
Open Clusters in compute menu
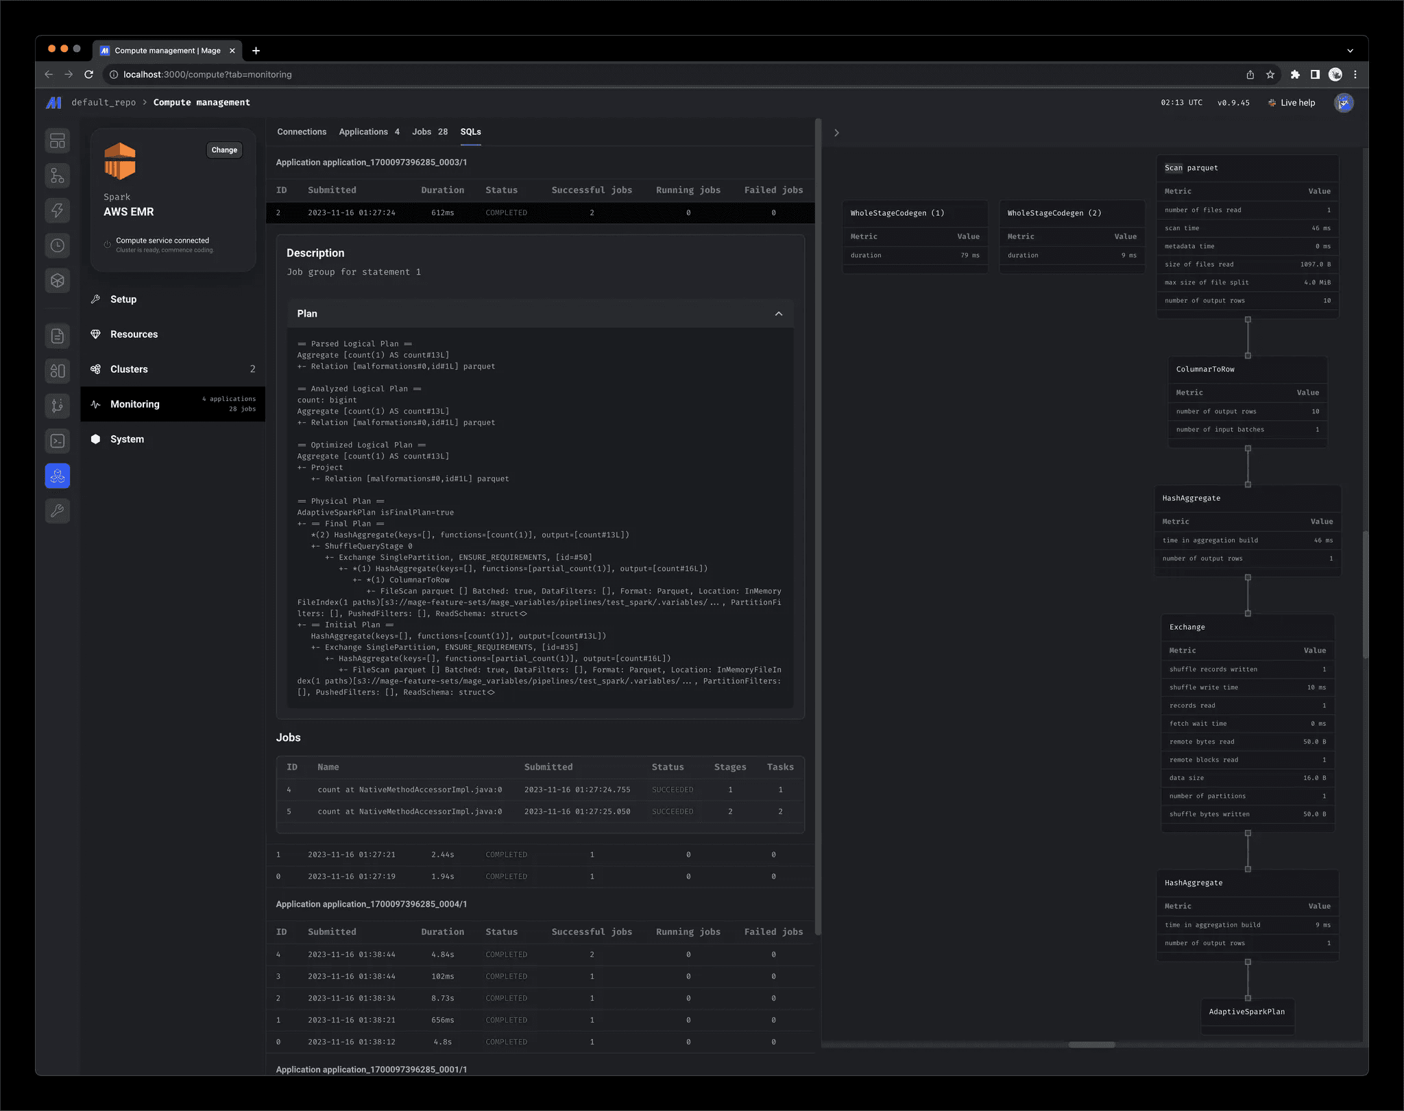[x=173, y=369]
